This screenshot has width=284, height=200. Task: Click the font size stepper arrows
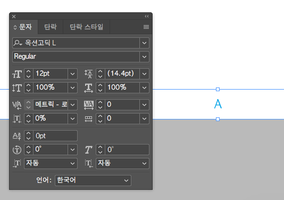(28, 74)
